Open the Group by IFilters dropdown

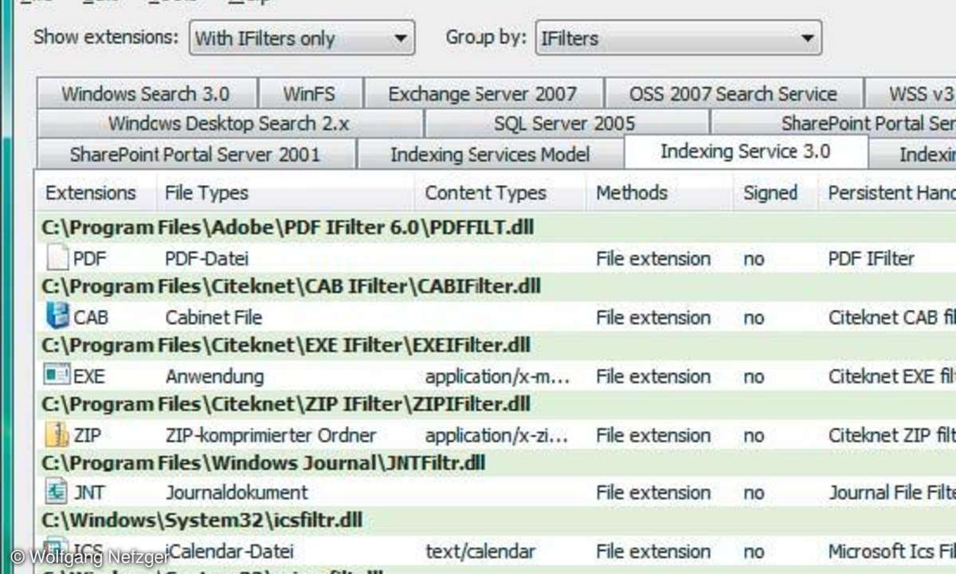tap(677, 38)
